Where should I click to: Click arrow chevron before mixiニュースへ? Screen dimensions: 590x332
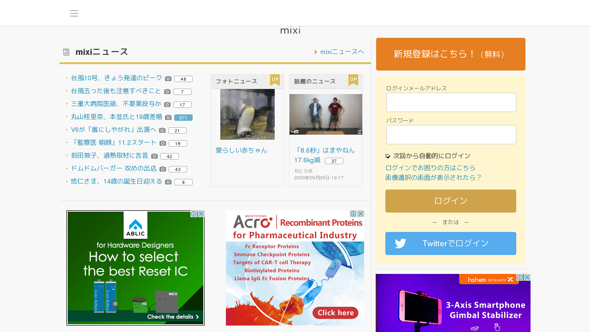point(316,52)
